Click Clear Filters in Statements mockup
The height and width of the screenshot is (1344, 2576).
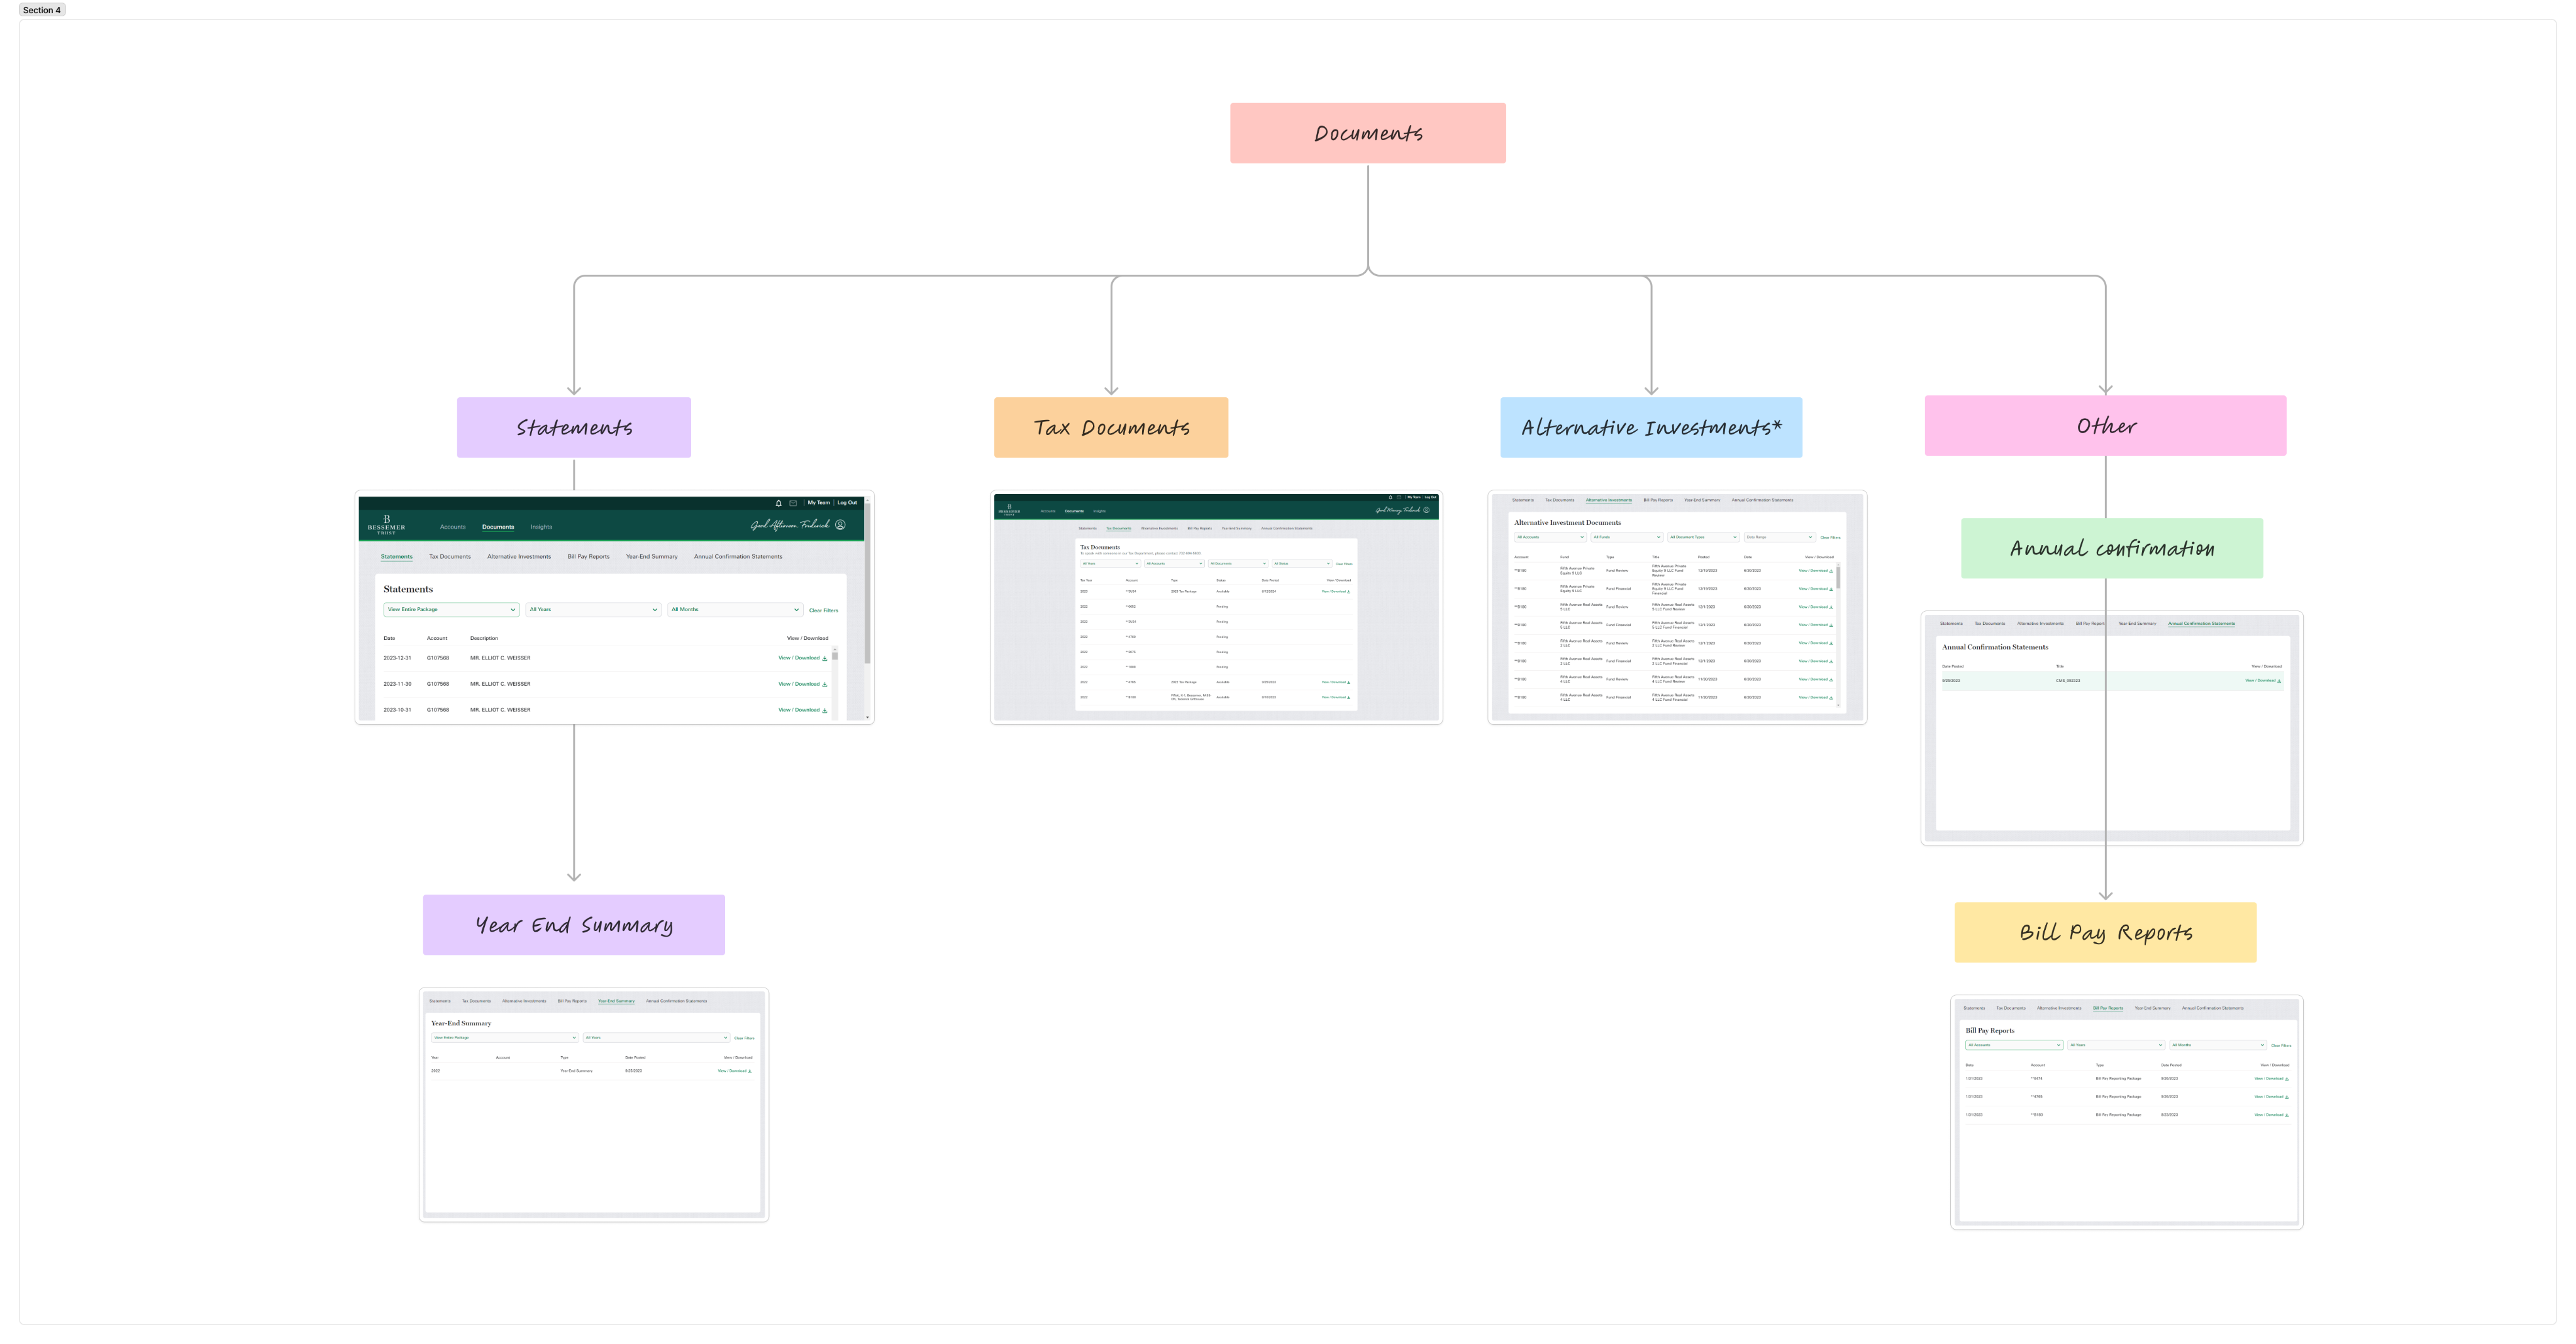click(x=823, y=610)
